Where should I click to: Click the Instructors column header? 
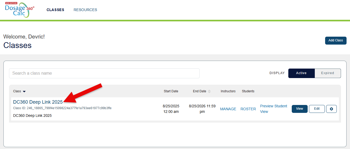(228, 91)
